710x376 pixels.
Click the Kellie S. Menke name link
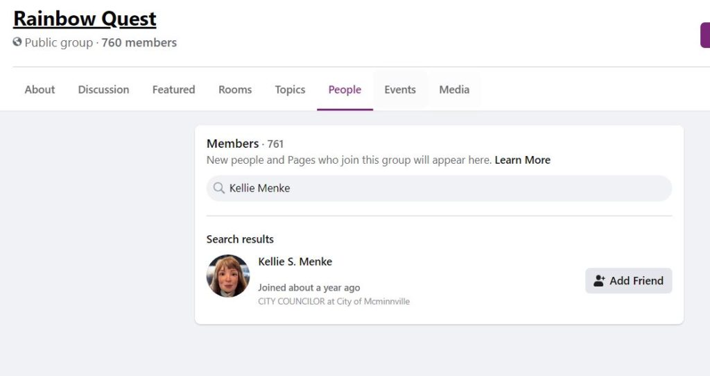click(295, 262)
